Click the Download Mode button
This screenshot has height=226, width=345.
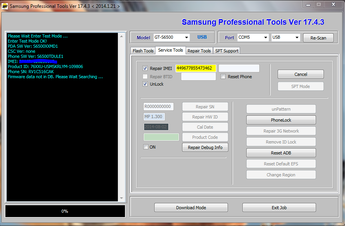coord(191,208)
